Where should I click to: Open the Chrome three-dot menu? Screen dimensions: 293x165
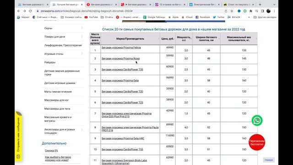[x=274, y=11]
